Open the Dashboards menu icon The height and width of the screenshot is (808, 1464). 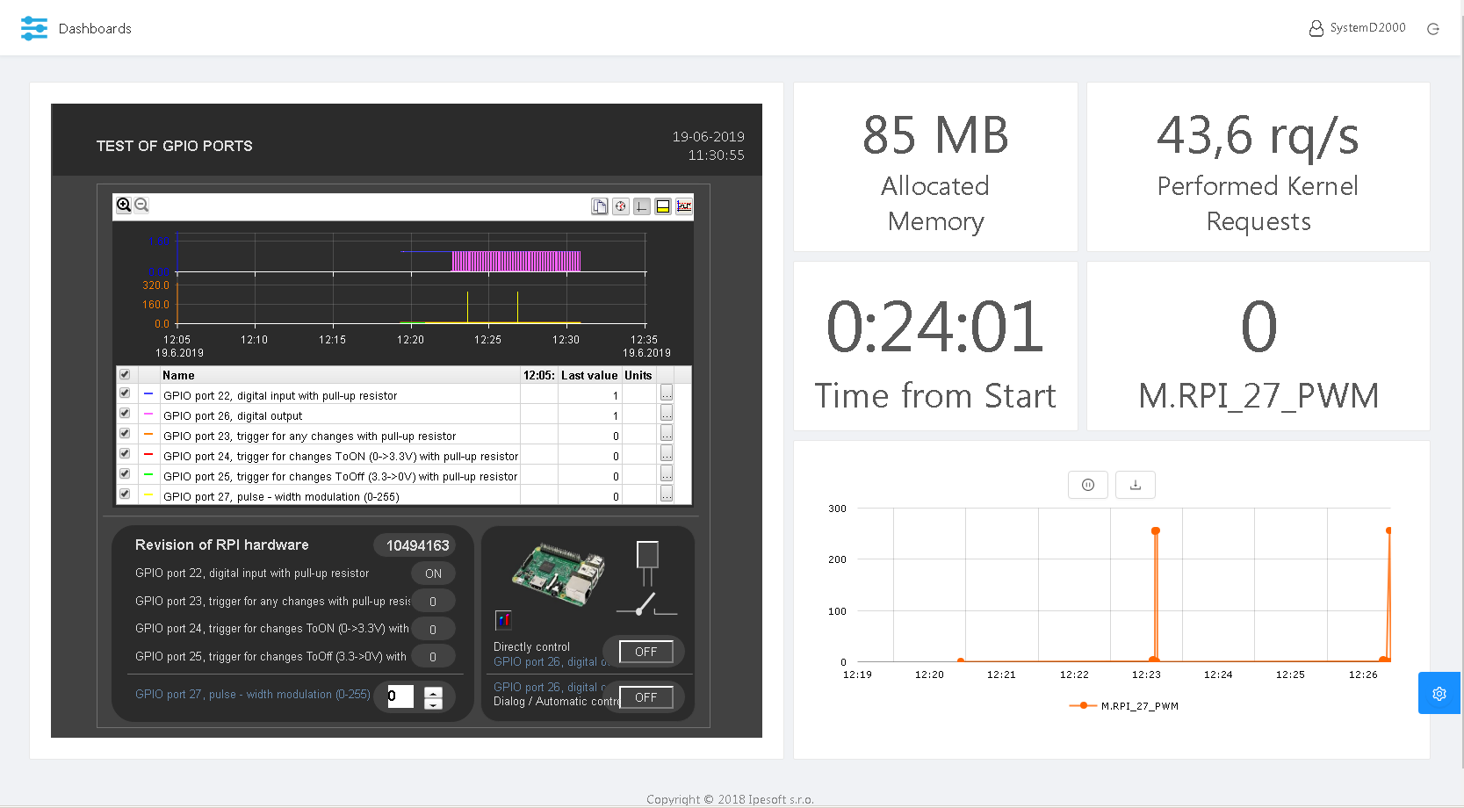click(34, 28)
